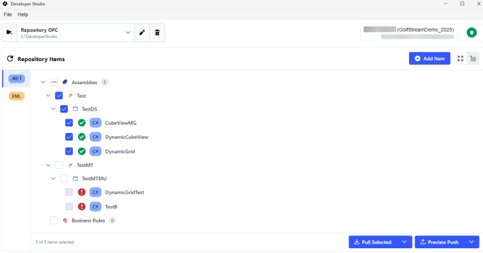Image resolution: width=483 pixels, height=253 pixels.
Task: Click green status check for DynamicCubeView
Action: 81,137
